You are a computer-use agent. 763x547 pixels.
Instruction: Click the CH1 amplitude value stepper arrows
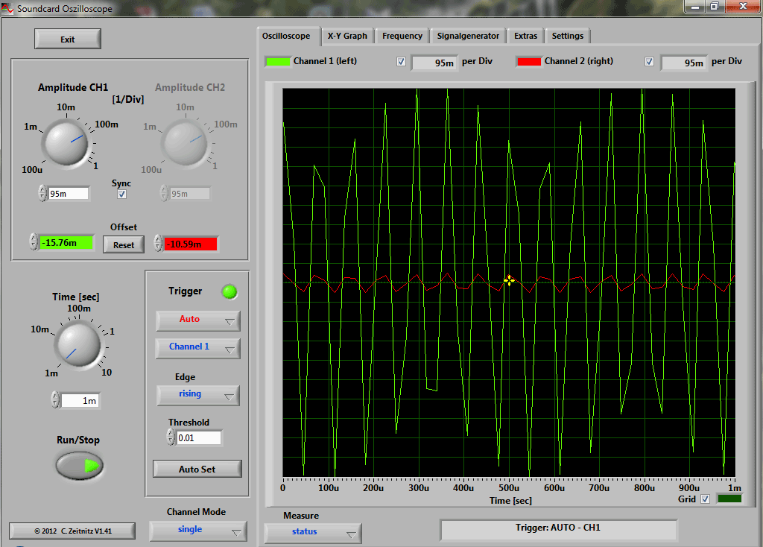[x=42, y=194]
